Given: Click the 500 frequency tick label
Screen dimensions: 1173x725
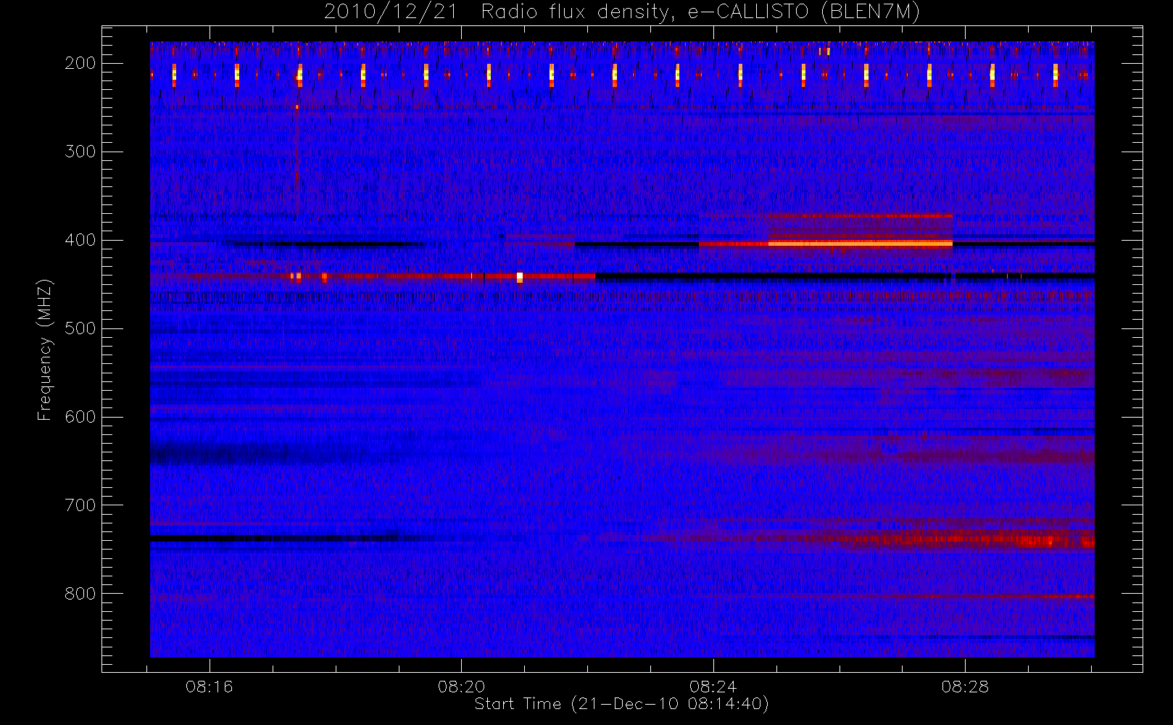Looking at the screenshot, I should coord(80,328).
